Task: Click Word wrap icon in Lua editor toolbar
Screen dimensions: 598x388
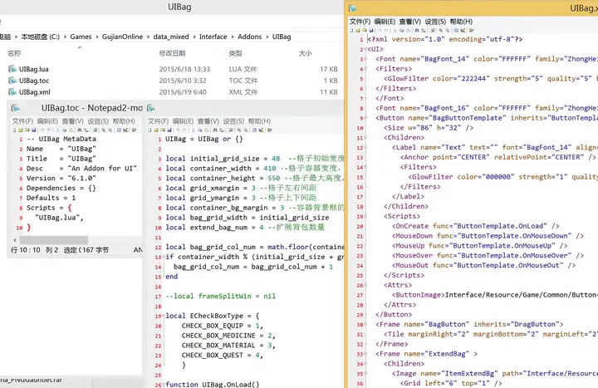Action: point(230,130)
